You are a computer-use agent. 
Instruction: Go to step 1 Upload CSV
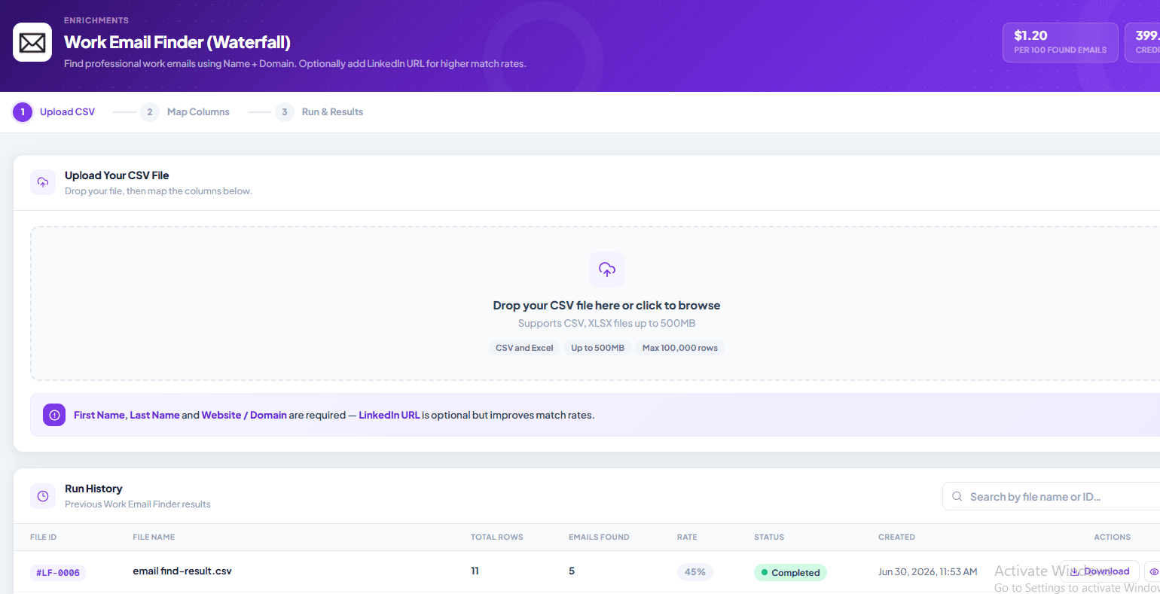click(x=54, y=112)
